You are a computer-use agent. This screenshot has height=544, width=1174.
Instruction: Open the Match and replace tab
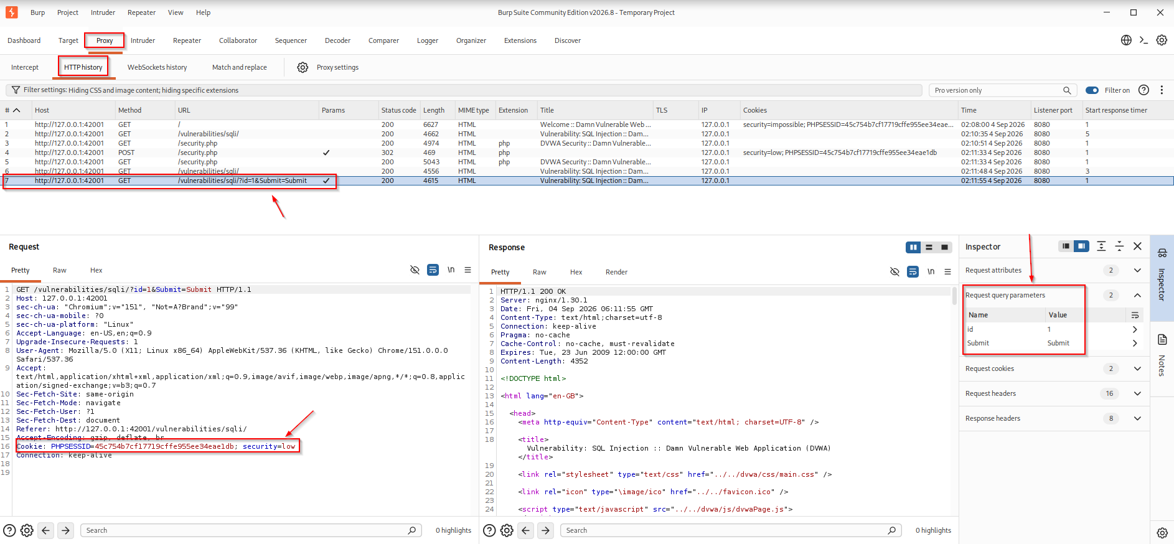pyautogui.click(x=239, y=67)
